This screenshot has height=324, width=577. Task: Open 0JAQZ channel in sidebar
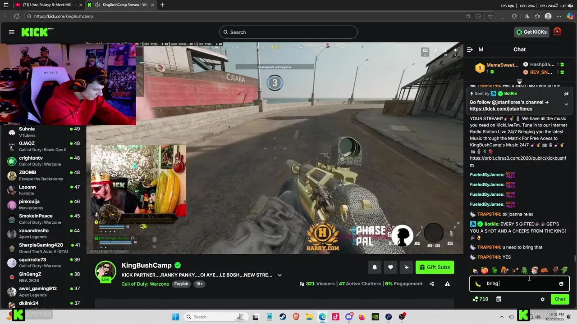pyautogui.click(x=43, y=146)
